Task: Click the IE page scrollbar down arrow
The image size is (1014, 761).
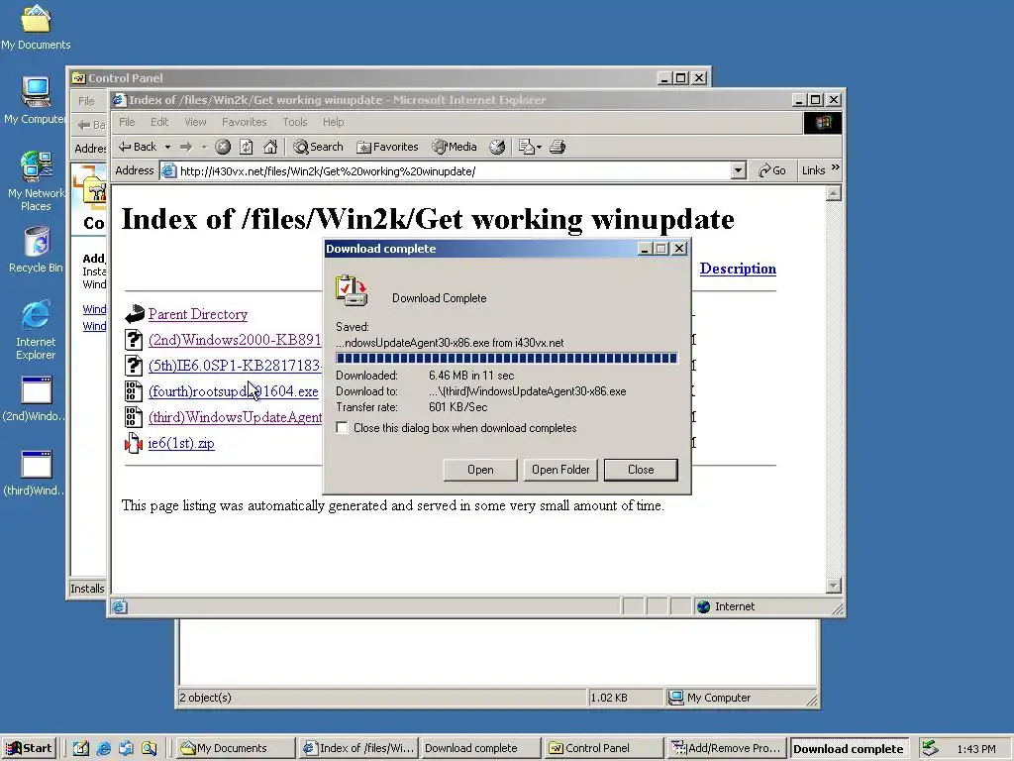Action: pyautogui.click(x=834, y=586)
